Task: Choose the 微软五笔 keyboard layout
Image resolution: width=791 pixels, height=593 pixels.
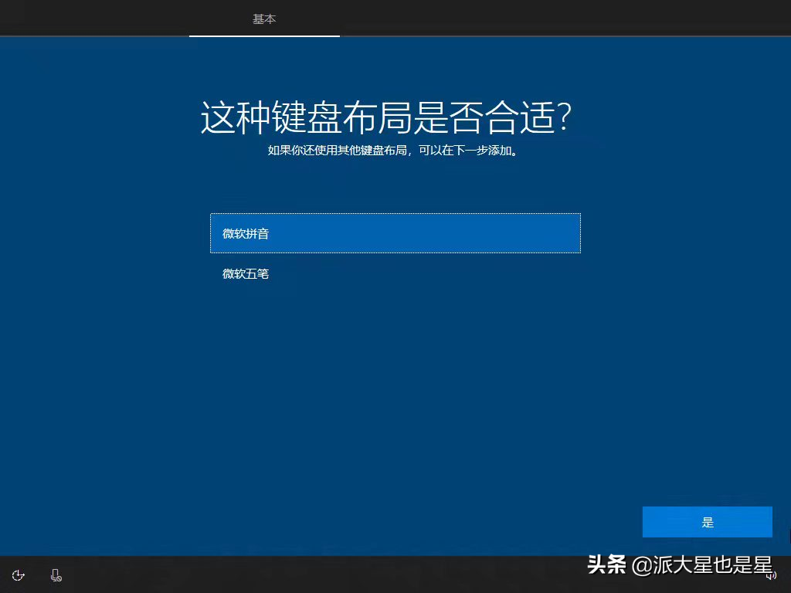Action: pos(395,274)
